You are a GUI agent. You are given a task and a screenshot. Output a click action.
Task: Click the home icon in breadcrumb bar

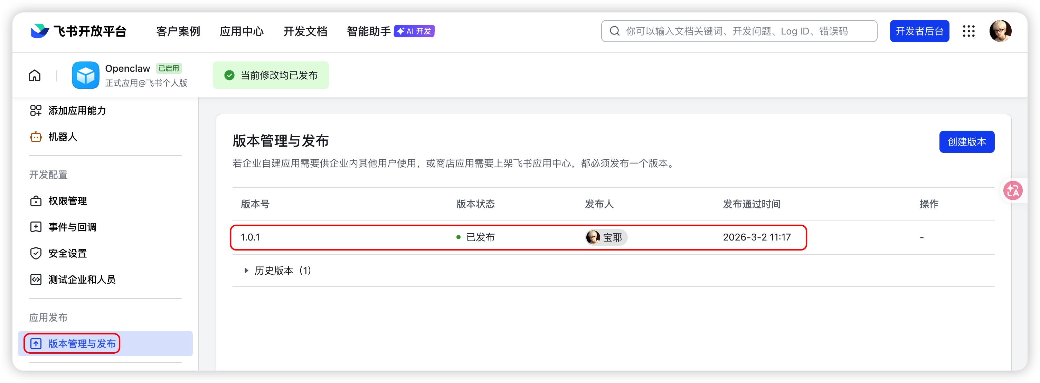tap(35, 75)
